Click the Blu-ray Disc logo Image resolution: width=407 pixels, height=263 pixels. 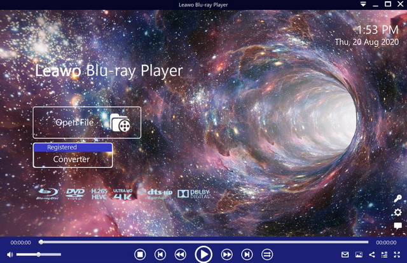point(48,194)
